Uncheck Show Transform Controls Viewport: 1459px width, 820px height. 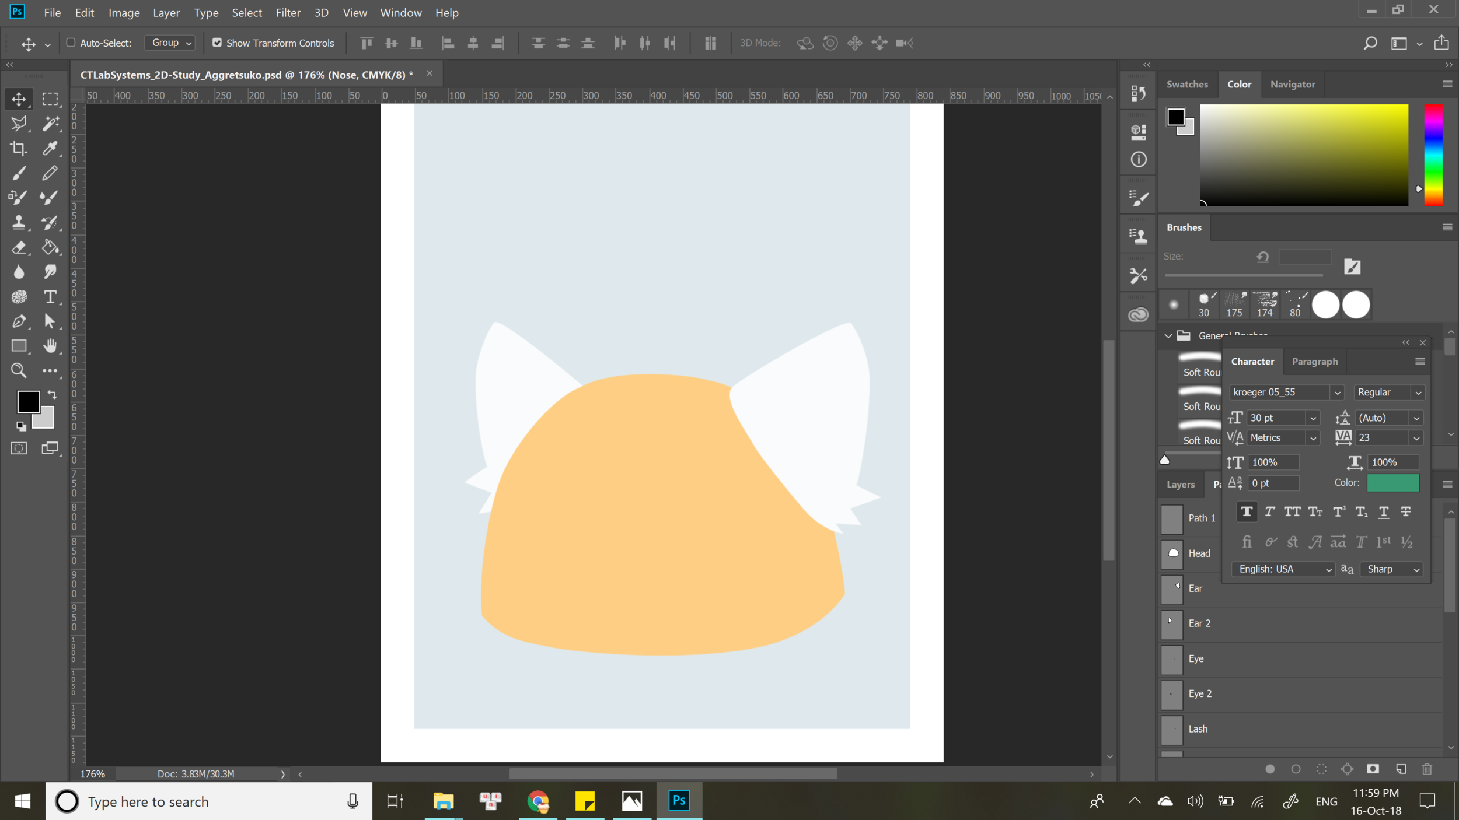217,43
